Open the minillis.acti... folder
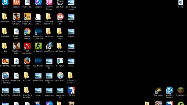 pyautogui.click(x=4, y=16)
